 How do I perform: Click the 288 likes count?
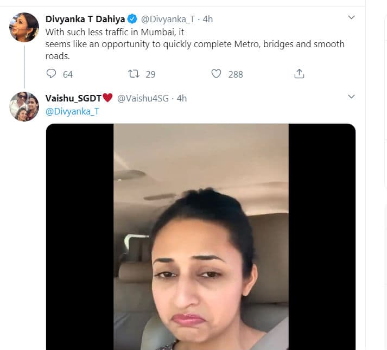click(236, 74)
